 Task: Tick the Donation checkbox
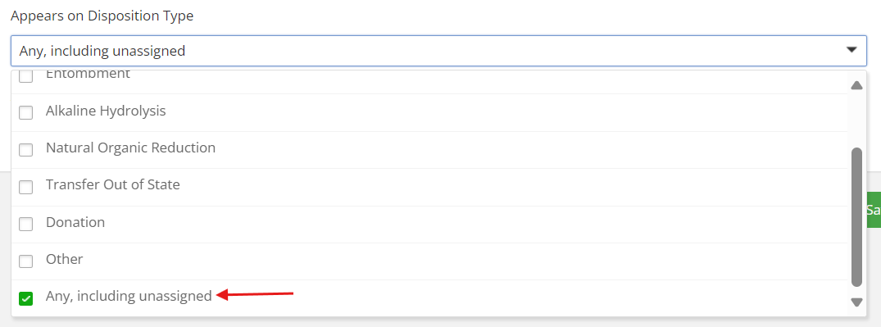[26, 225]
